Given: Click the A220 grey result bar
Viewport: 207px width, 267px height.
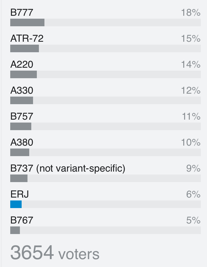Looking at the screenshot, I should (x=24, y=74).
